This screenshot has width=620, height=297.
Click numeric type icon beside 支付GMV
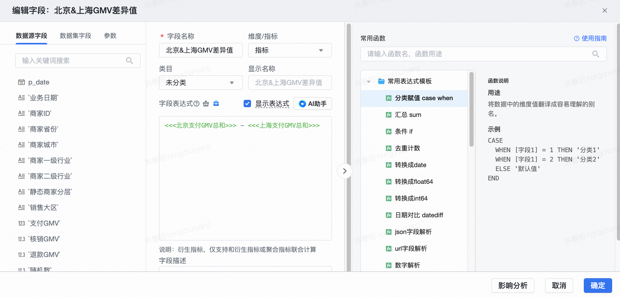pos(22,223)
